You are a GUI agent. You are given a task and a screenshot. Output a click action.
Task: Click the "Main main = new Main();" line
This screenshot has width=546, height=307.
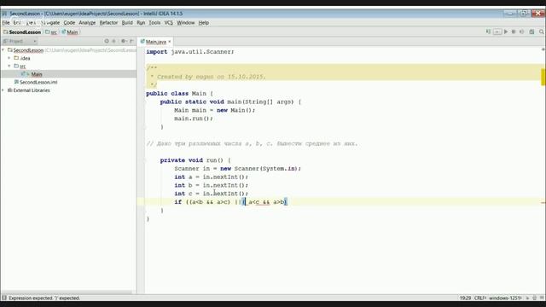point(215,110)
